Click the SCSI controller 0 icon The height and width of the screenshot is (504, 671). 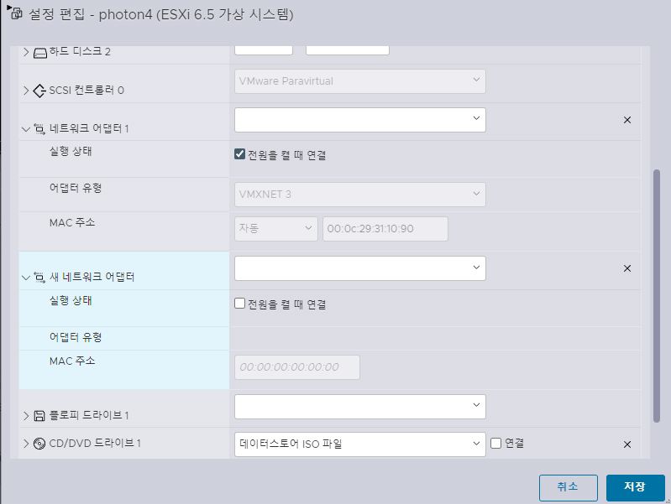point(39,91)
